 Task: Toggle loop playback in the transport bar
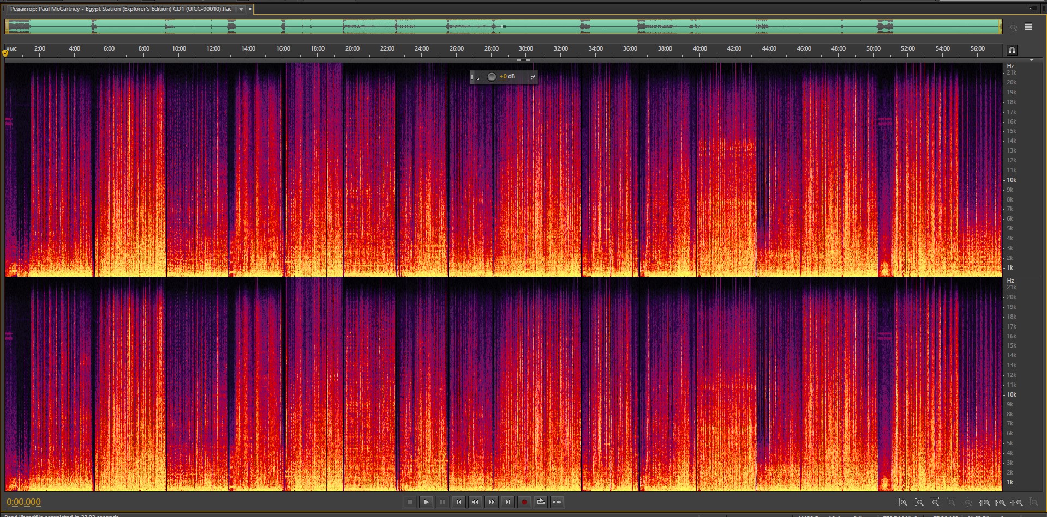(x=540, y=502)
